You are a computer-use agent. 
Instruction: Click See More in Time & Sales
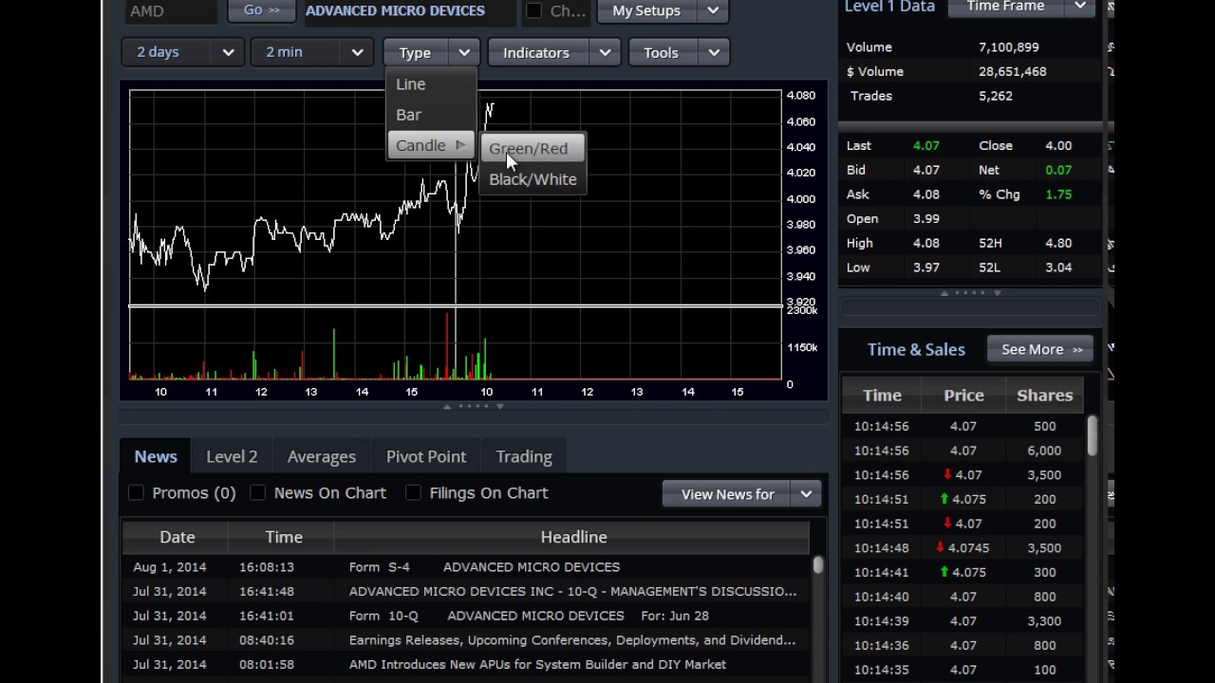1041,349
